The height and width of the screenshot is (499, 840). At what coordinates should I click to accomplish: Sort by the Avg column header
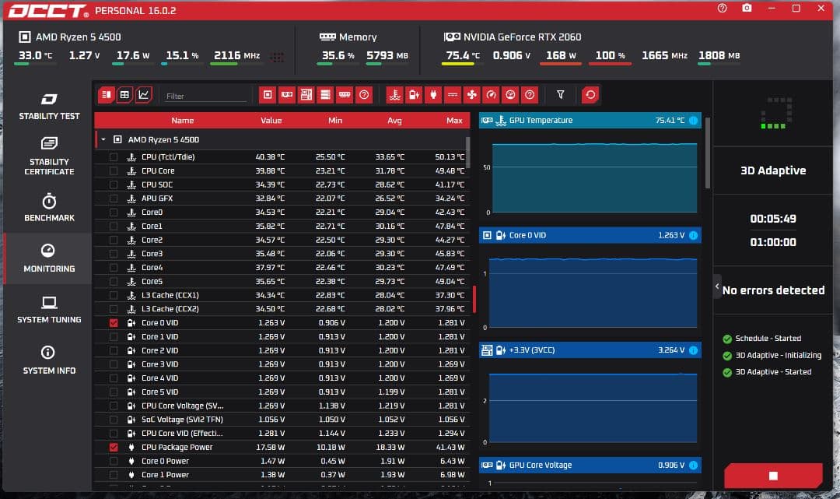pos(395,121)
